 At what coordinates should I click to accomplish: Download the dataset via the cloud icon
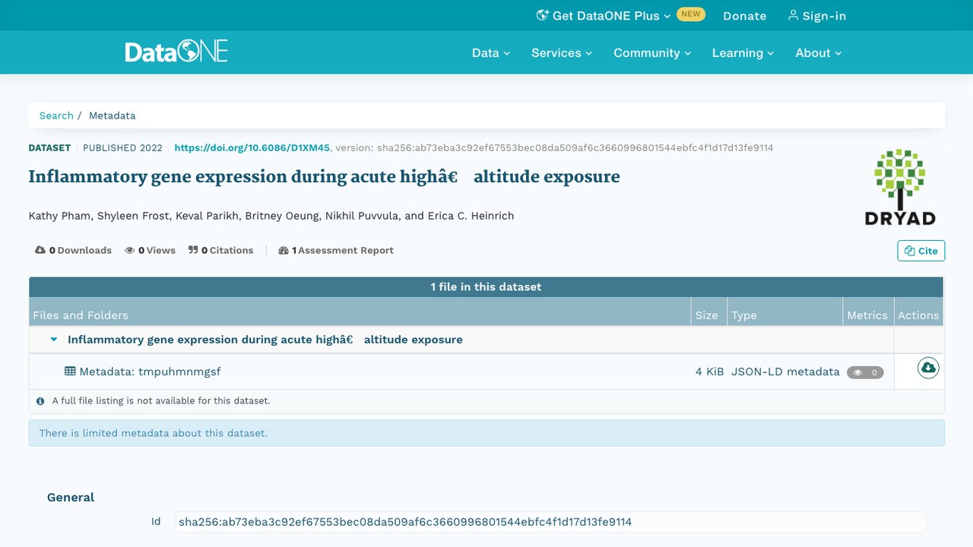click(928, 368)
